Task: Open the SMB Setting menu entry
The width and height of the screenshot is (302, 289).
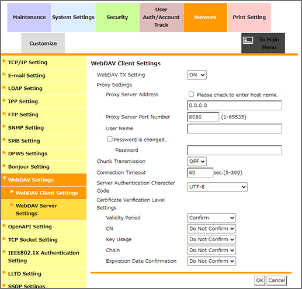Action: pyautogui.click(x=44, y=141)
